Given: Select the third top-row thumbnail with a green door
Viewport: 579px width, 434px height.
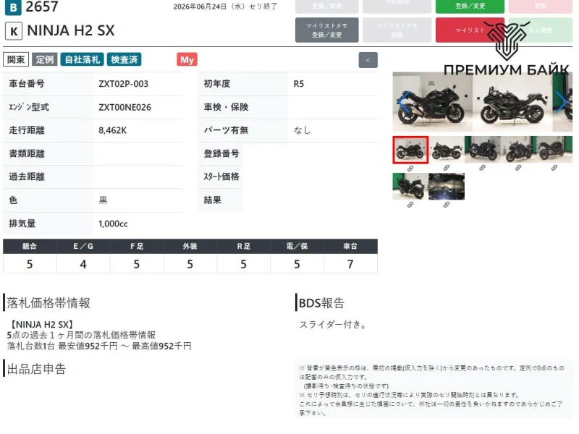Looking at the screenshot, I should pos(482,150).
